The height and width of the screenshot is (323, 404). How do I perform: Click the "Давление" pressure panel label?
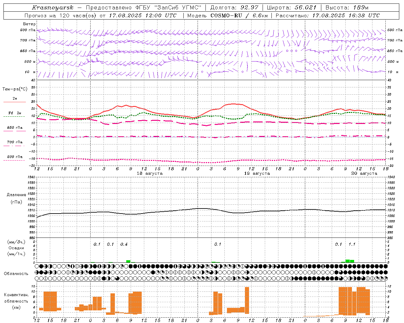pyautogui.click(x=16, y=195)
